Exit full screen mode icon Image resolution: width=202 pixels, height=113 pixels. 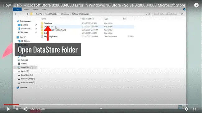click(195, 109)
